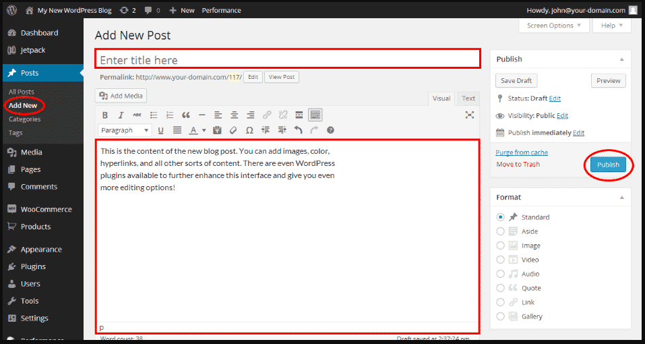Align text right
This screenshot has height=344, width=645.
pos(250,115)
